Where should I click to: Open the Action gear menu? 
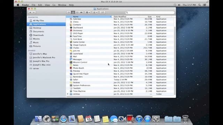click(88, 12)
